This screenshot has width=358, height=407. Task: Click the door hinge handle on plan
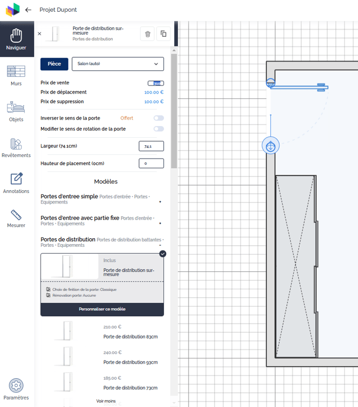270,83
